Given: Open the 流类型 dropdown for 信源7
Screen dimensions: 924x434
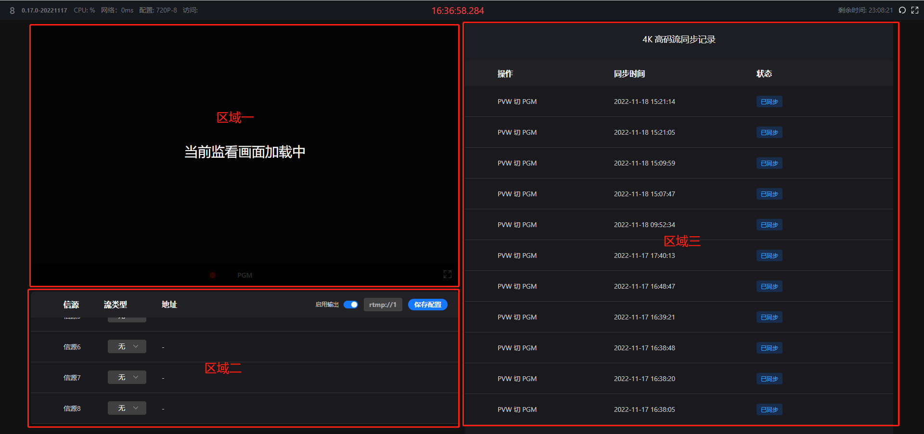Looking at the screenshot, I should pyautogui.click(x=127, y=377).
